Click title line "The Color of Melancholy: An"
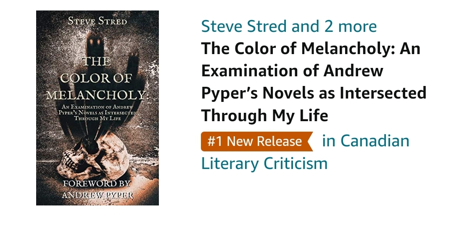Viewport: 454px width, 226px height. [311, 49]
